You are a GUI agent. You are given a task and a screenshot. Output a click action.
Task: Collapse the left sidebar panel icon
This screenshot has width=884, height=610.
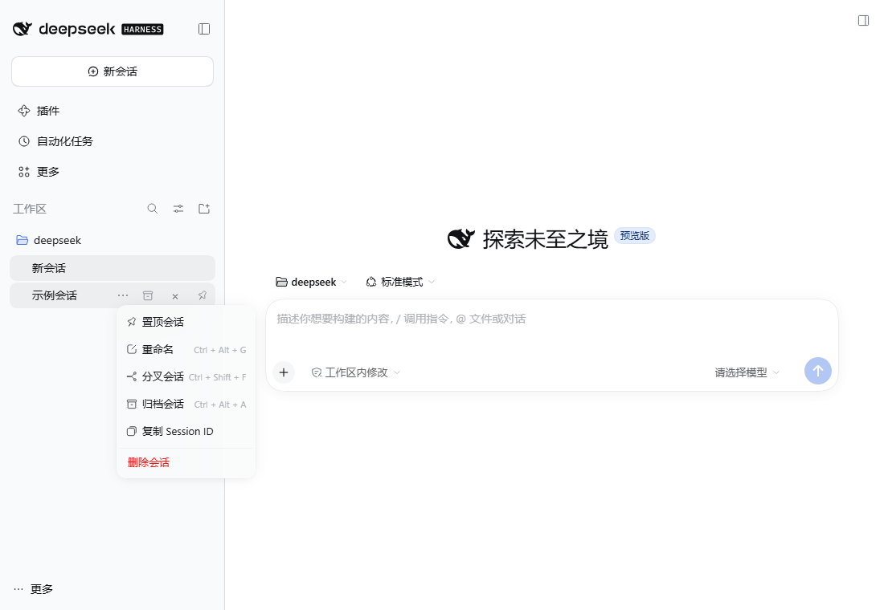[x=204, y=29]
